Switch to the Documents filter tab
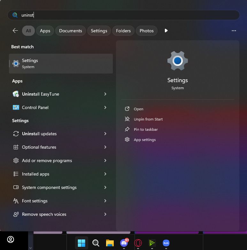Viewport: 247px width, 250px height. click(x=70, y=31)
